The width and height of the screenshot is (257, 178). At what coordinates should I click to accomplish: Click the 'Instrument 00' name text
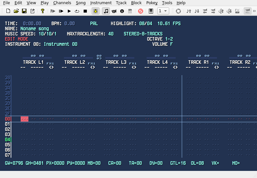(60, 44)
